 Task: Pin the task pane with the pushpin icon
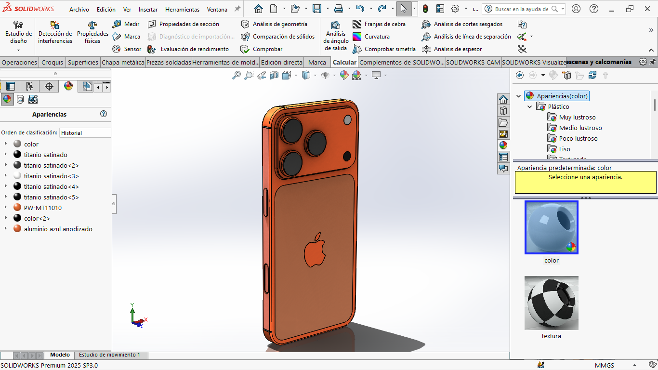[x=653, y=62]
